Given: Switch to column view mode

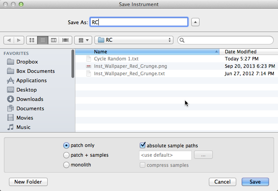Looking at the screenshot, I should [53, 40].
